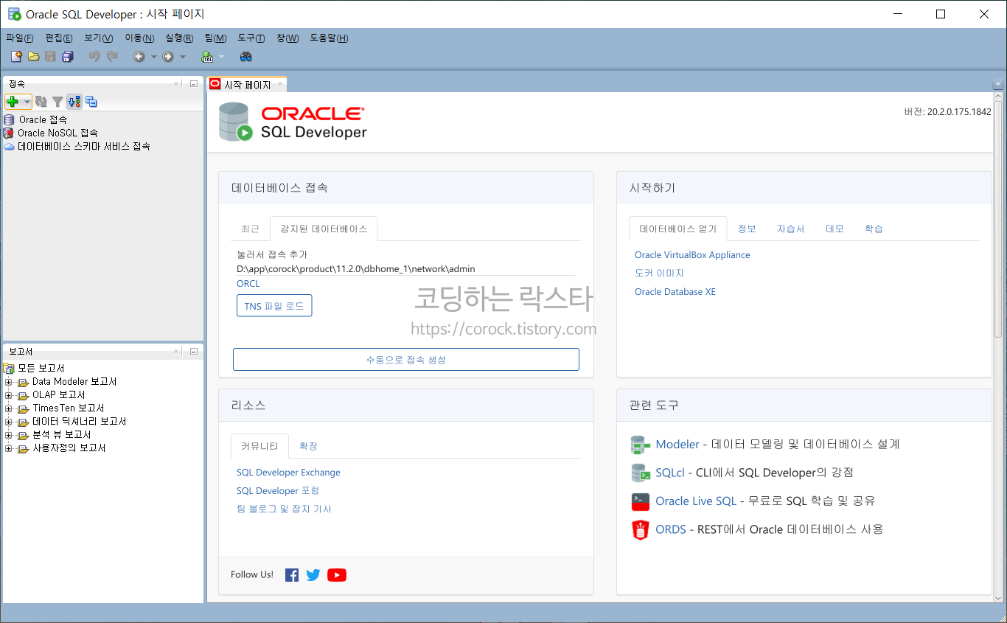
Task: Click the funnel Filter icon
Action: (x=58, y=102)
